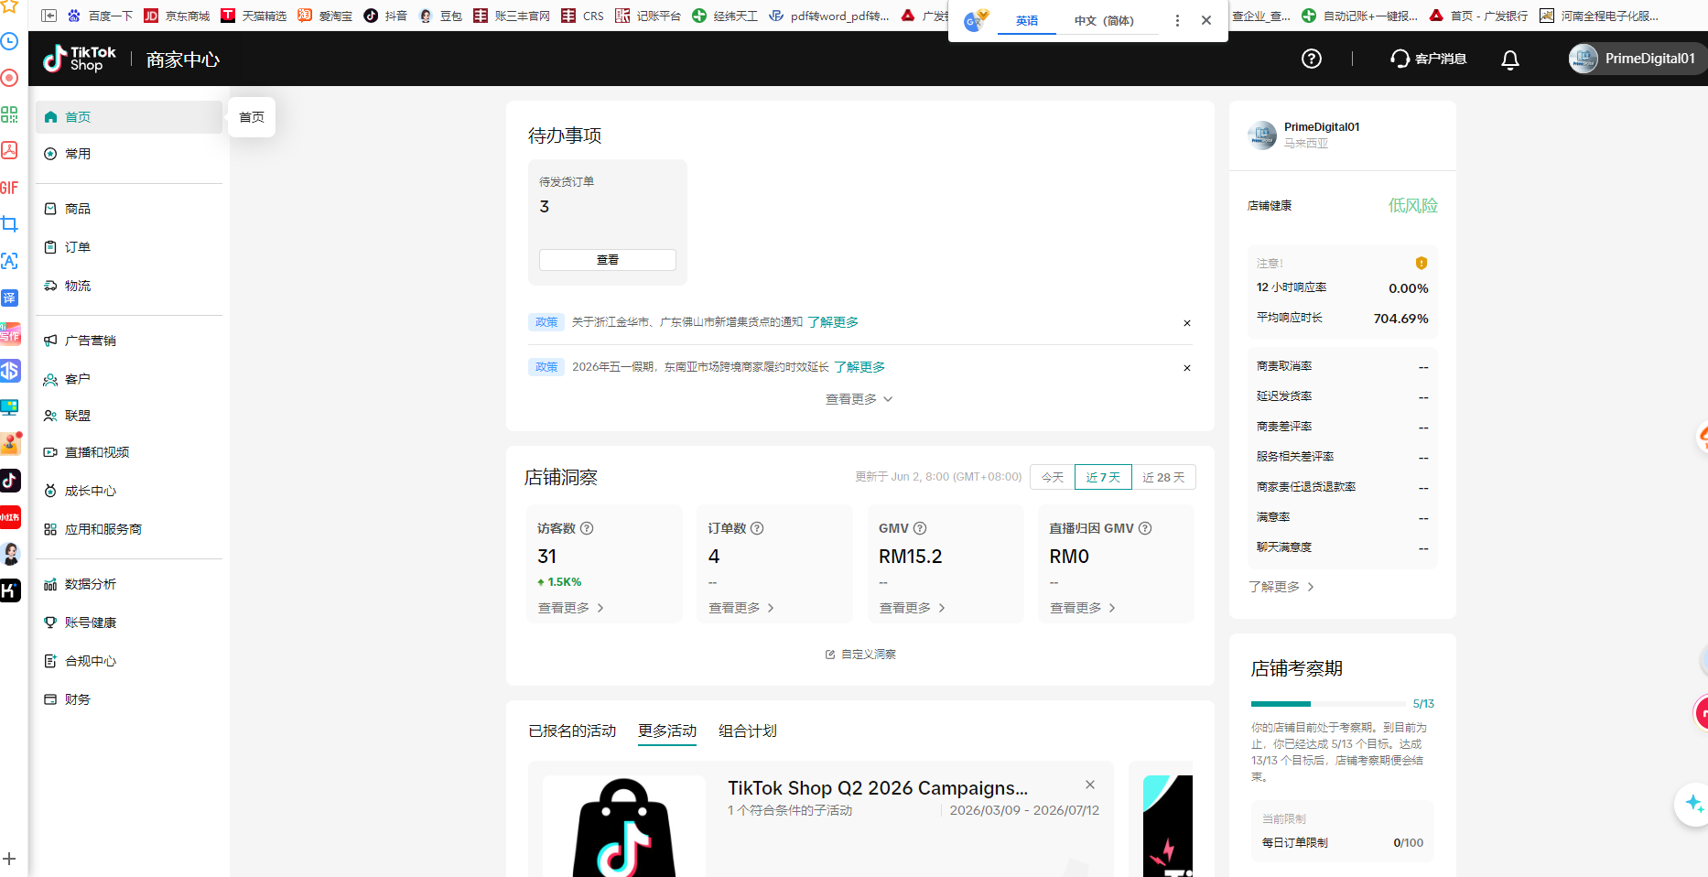Click the 数据分析 chart icon in sidebar

tap(50, 584)
